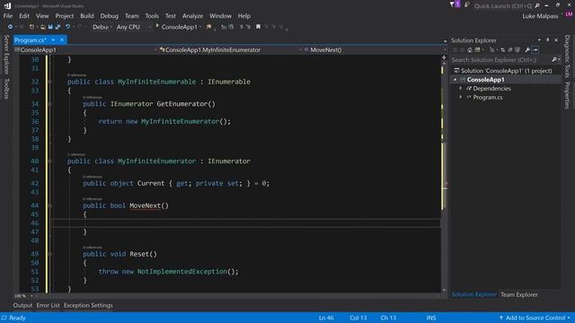
Task: Click the Solution Explorer Home icon
Action: pos(470,50)
